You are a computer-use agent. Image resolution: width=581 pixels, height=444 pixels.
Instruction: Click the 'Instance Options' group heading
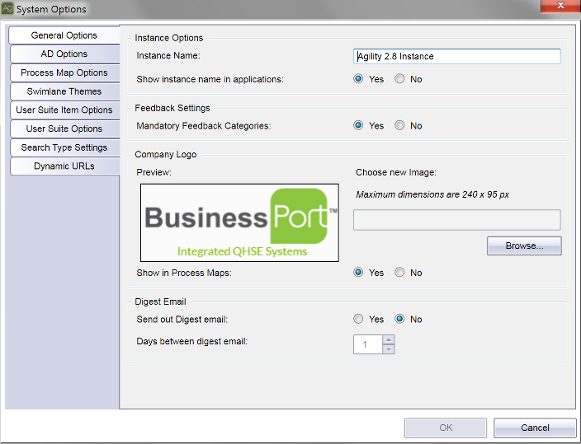point(168,38)
